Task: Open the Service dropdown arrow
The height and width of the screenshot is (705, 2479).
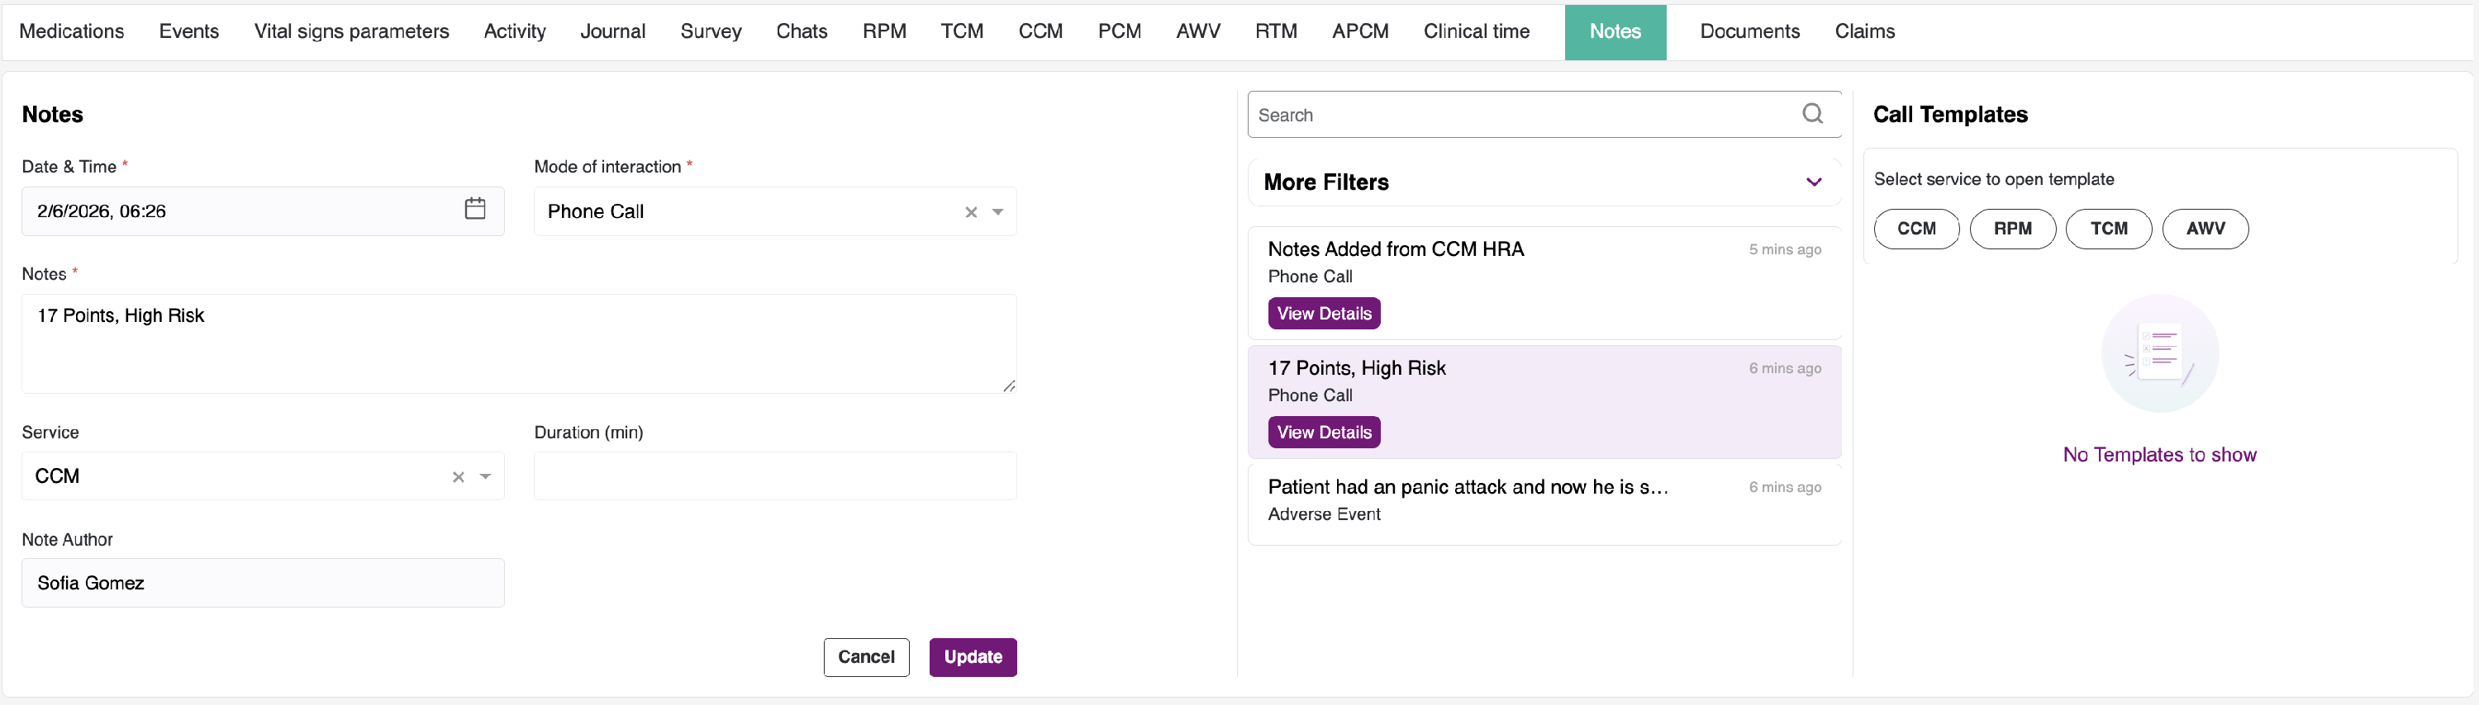Action: (486, 477)
